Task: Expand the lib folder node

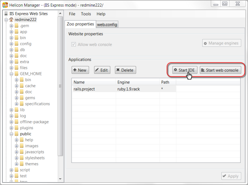Action: pyautogui.click(x=11, y=110)
